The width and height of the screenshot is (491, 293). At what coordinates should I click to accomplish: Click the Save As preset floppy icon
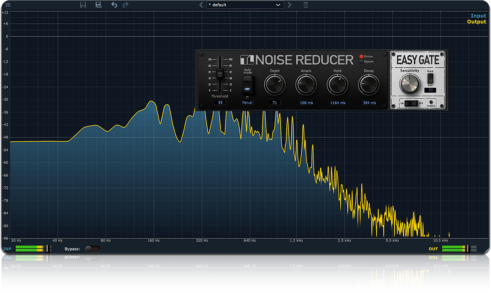[x=98, y=5]
